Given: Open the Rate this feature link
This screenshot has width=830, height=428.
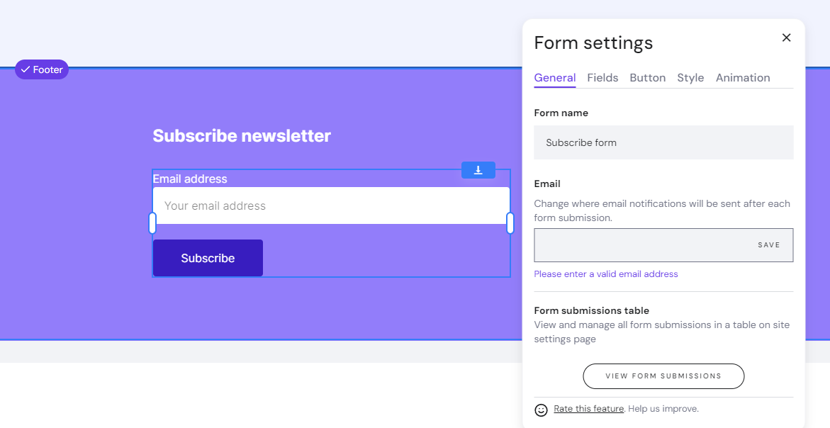Looking at the screenshot, I should [x=588, y=408].
